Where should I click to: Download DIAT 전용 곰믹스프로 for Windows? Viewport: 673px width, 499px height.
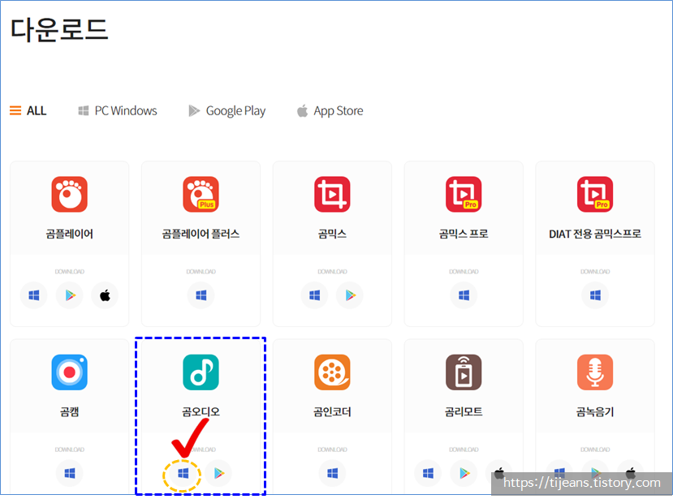click(x=595, y=295)
